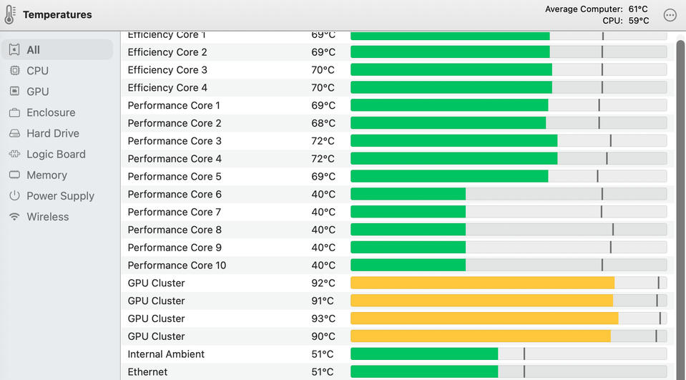Click the 51°C value of Ethernet
This screenshot has height=380, width=686.
coord(323,372)
